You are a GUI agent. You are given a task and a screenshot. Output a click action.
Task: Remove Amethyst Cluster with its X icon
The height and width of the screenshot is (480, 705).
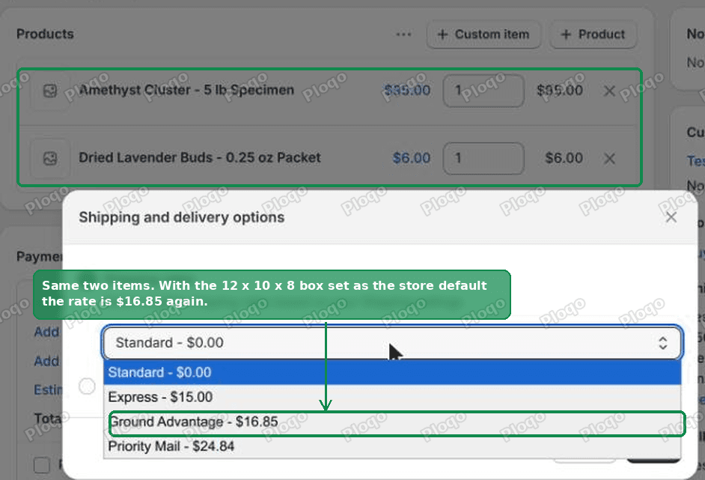click(x=609, y=91)
